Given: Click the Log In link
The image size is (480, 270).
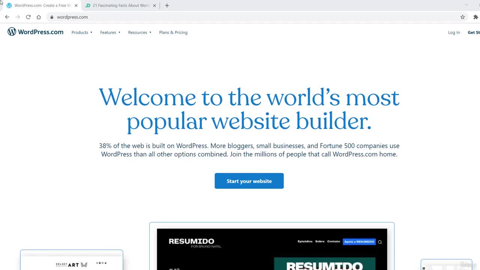Looking at the screenshot, I should [x=454, y=33].
